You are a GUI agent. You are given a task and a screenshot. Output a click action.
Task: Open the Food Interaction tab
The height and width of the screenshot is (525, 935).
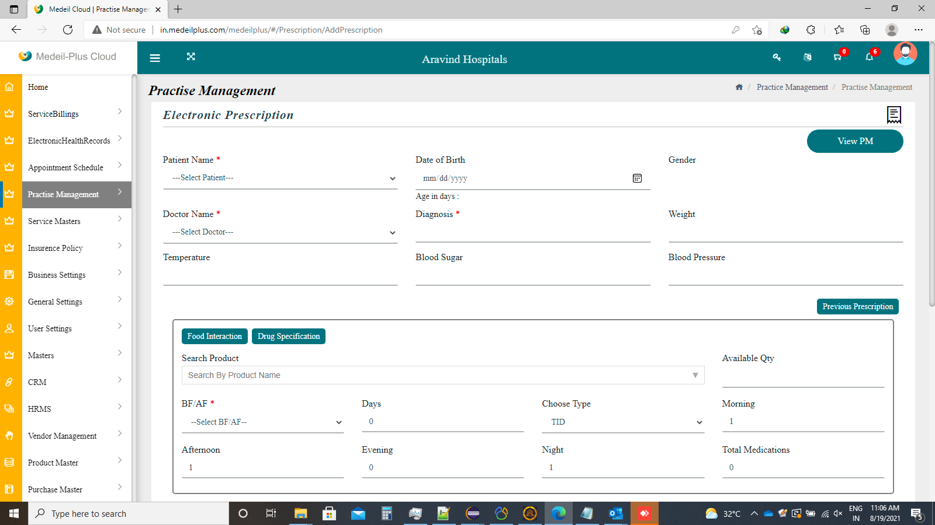click(x=214, y=336)
